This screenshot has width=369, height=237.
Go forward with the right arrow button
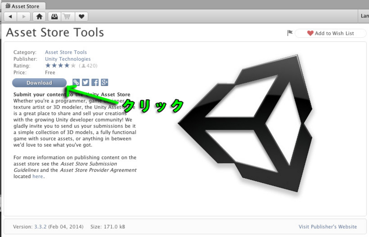(x=24, y=17)
